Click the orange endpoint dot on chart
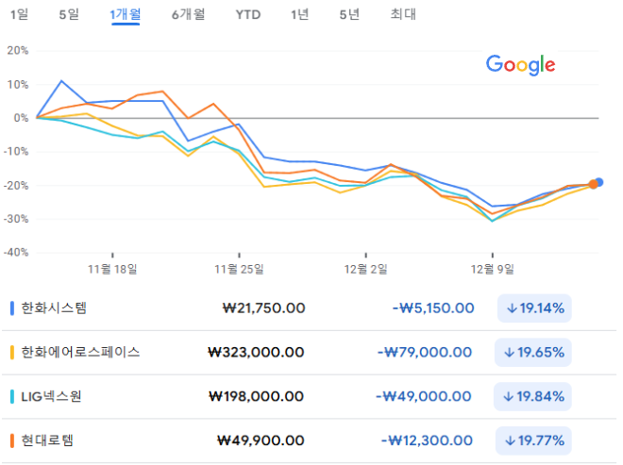623x465 pixels. 593,184
